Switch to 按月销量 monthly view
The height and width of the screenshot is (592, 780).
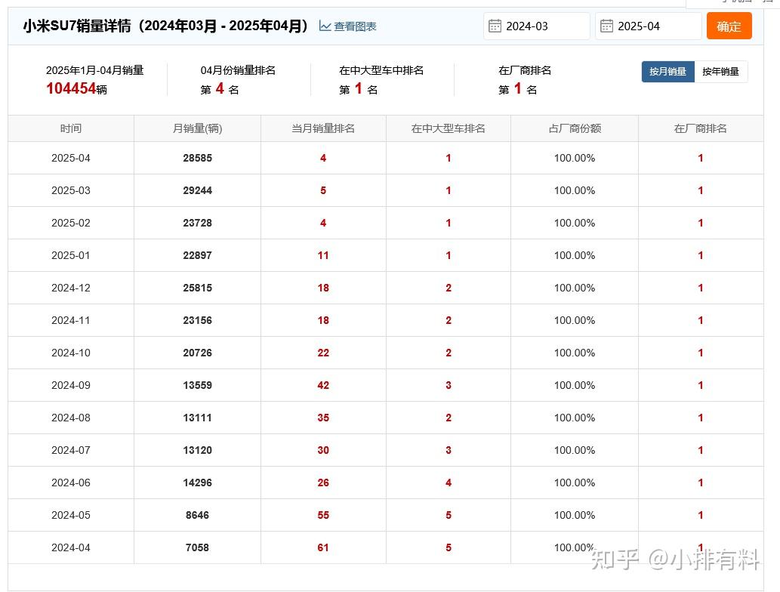click(x=667, y=72)
